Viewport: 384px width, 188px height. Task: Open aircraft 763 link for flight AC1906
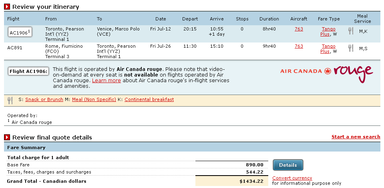[299, 29]
